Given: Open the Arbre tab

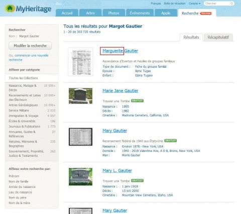Looking at the screenshot, I should pos(90,13).
